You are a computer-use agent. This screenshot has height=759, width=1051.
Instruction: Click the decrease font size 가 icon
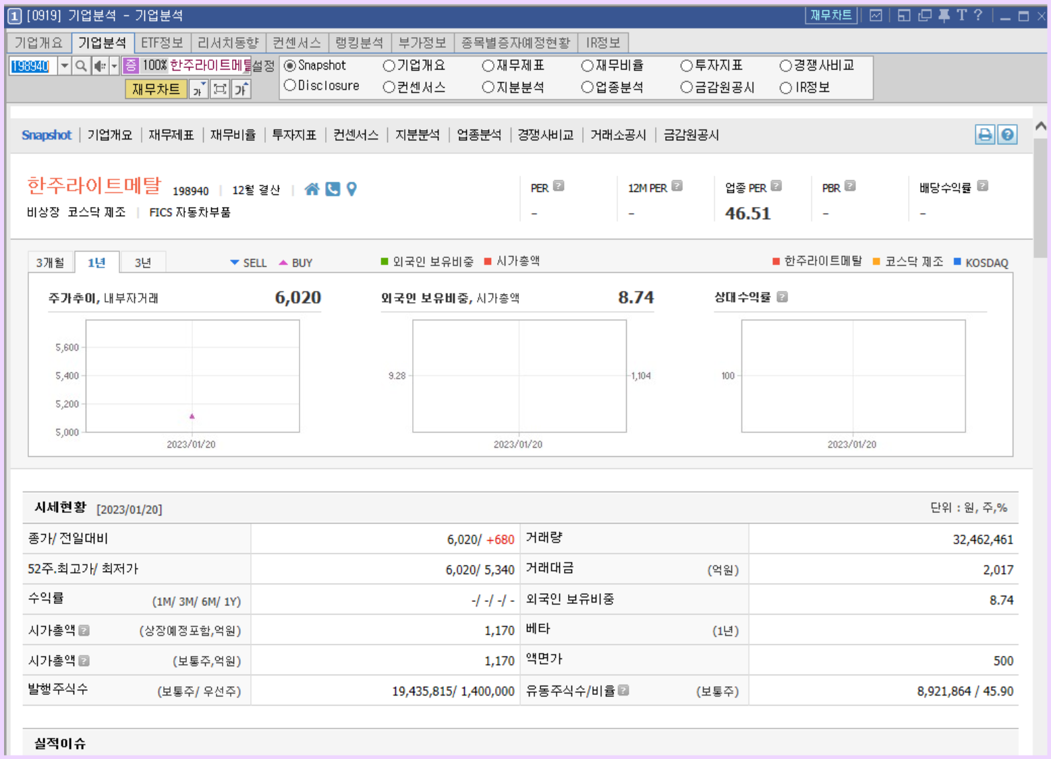click(x=198, y=89)
